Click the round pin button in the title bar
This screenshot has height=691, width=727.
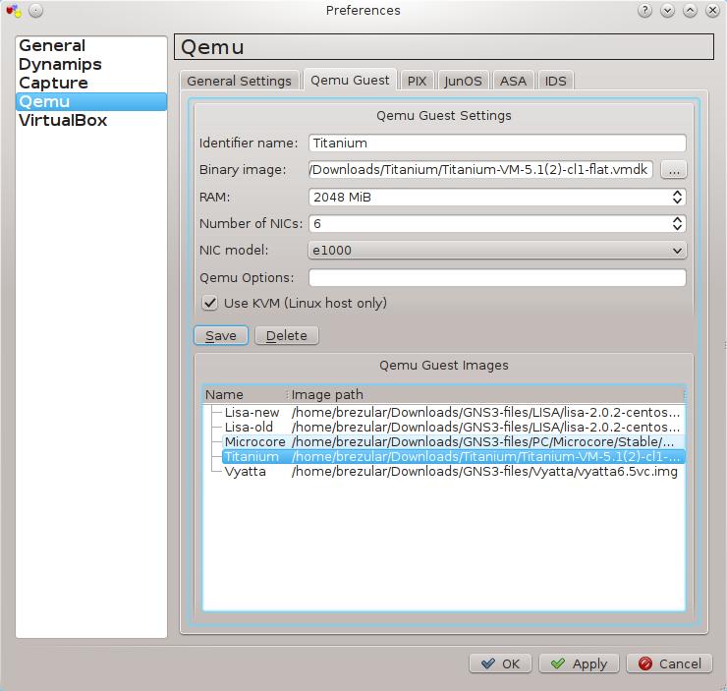[35, 10]
